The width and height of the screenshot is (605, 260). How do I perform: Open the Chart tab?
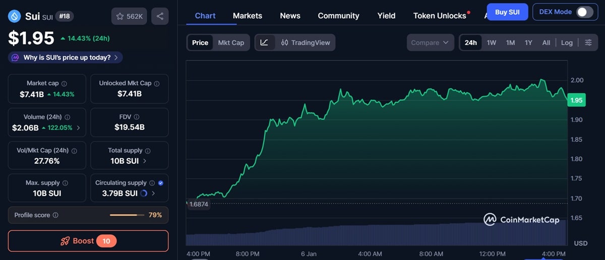tap(205, 16)
